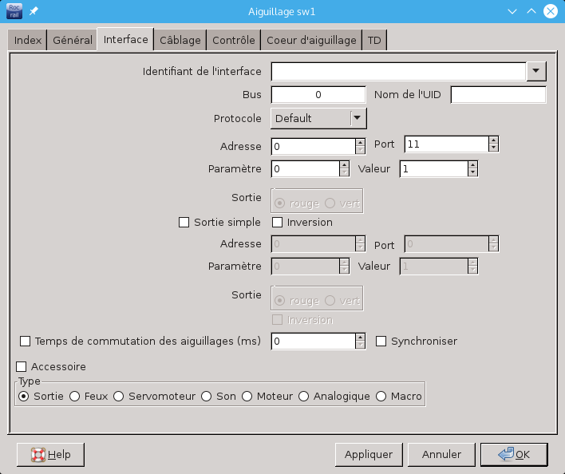Click the Appliquer button
The width and height of the screenshot is (565, 474).
368,455
